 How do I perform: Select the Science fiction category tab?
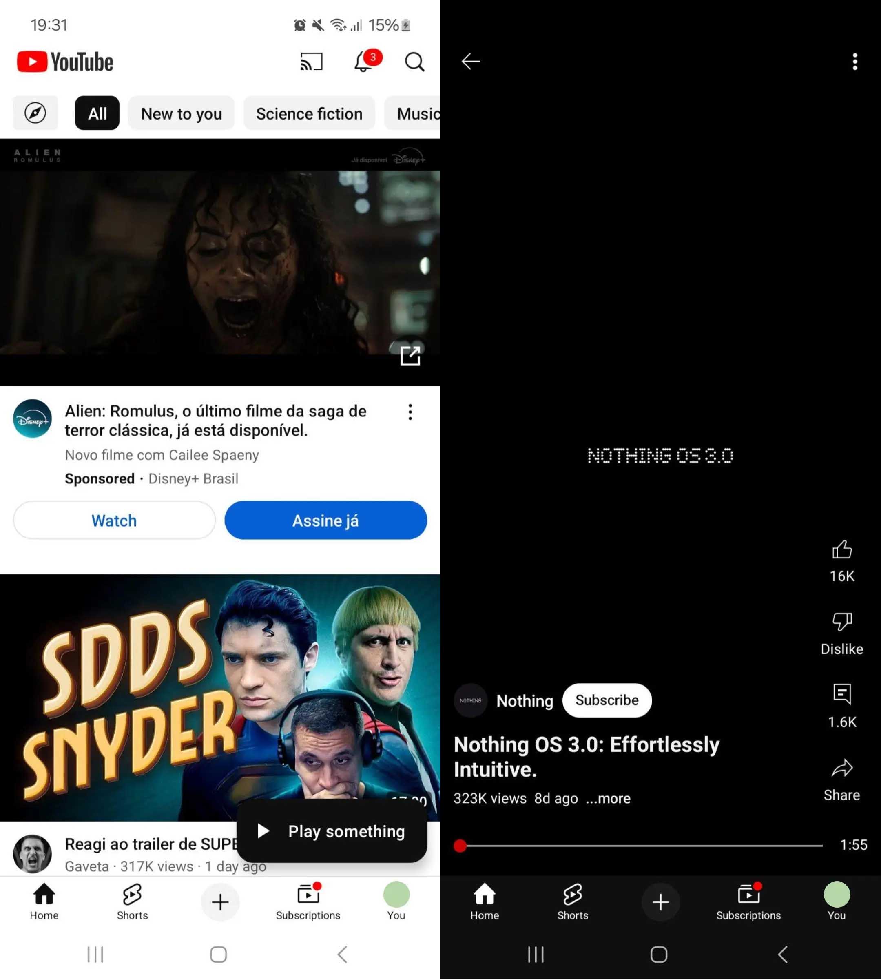tap(309, 113)
